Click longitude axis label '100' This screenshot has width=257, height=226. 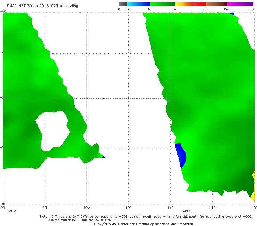tap(86, 208)
